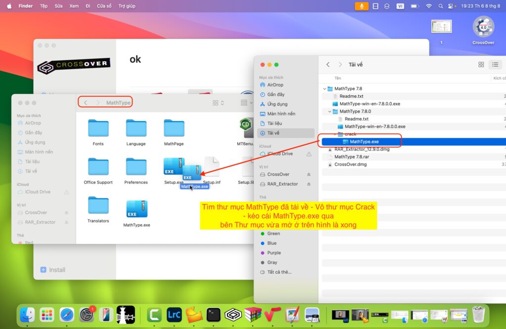Open the Office Support folder
This screenshot has width=506, height=329.
98,167
